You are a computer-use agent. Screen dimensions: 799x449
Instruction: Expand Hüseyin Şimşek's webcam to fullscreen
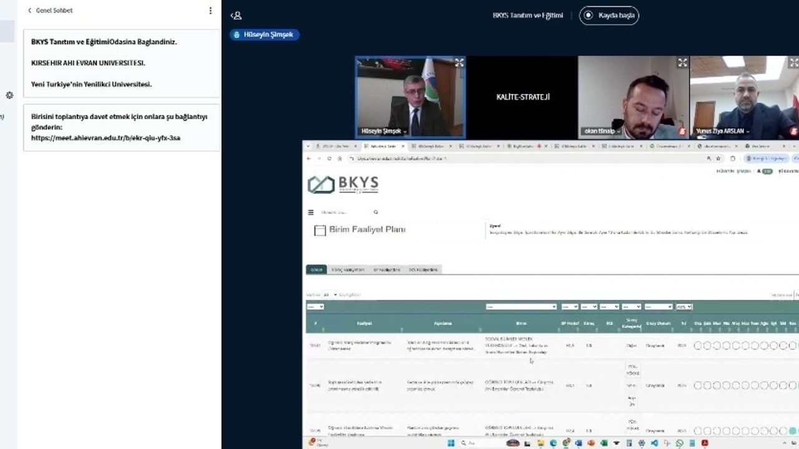(x=459, y=62)
